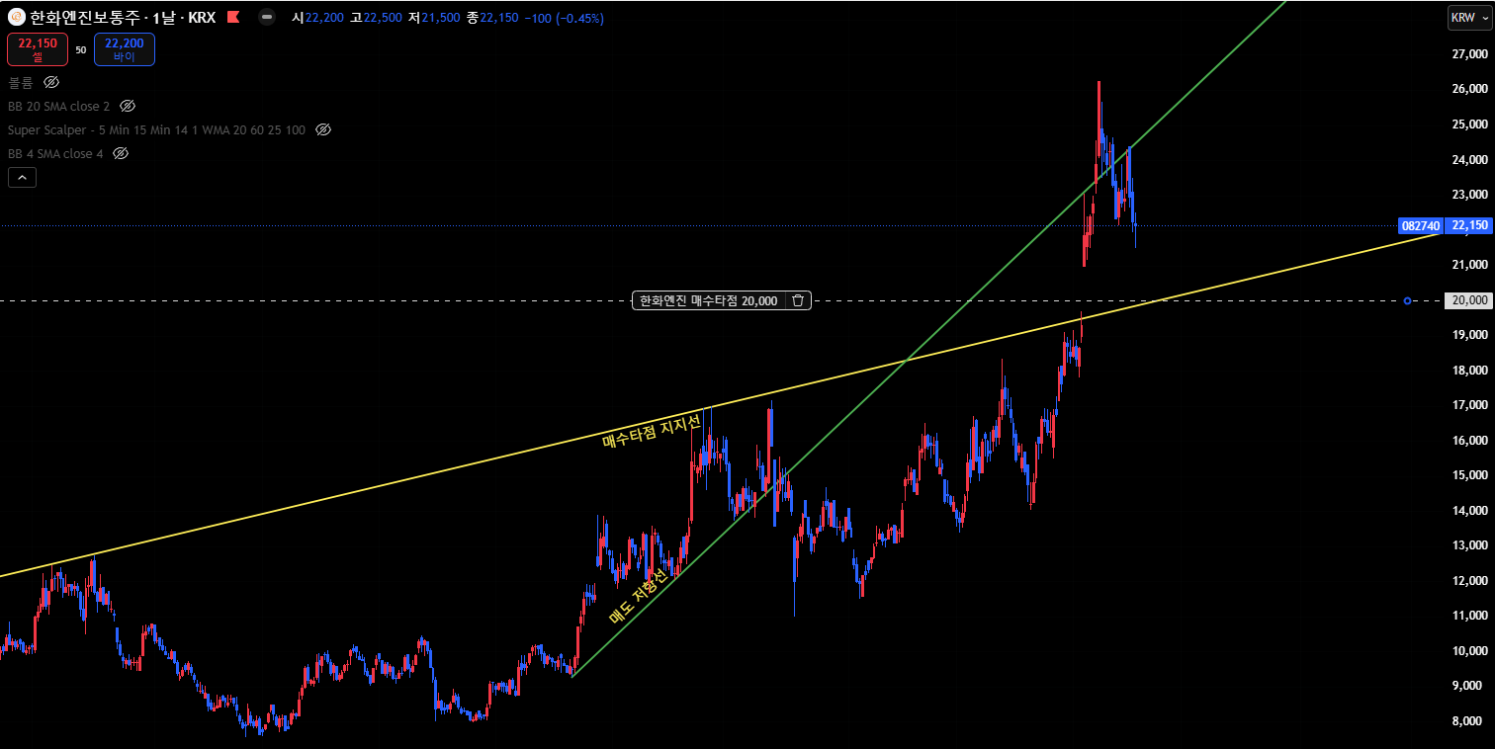This screenshot has width=1495, height=749.
Task: Collapse the indicator legend with the chevron
Action: pyautogui.click(x=23, y=178)
